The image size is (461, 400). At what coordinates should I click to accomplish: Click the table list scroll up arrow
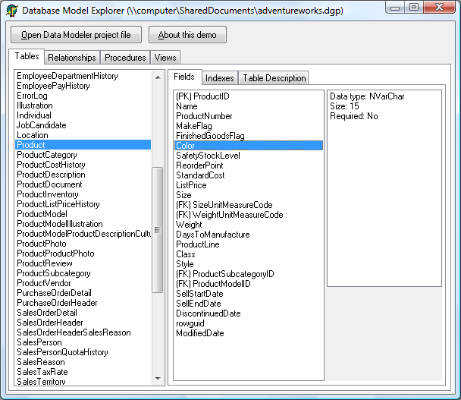(x=158, y=77)
